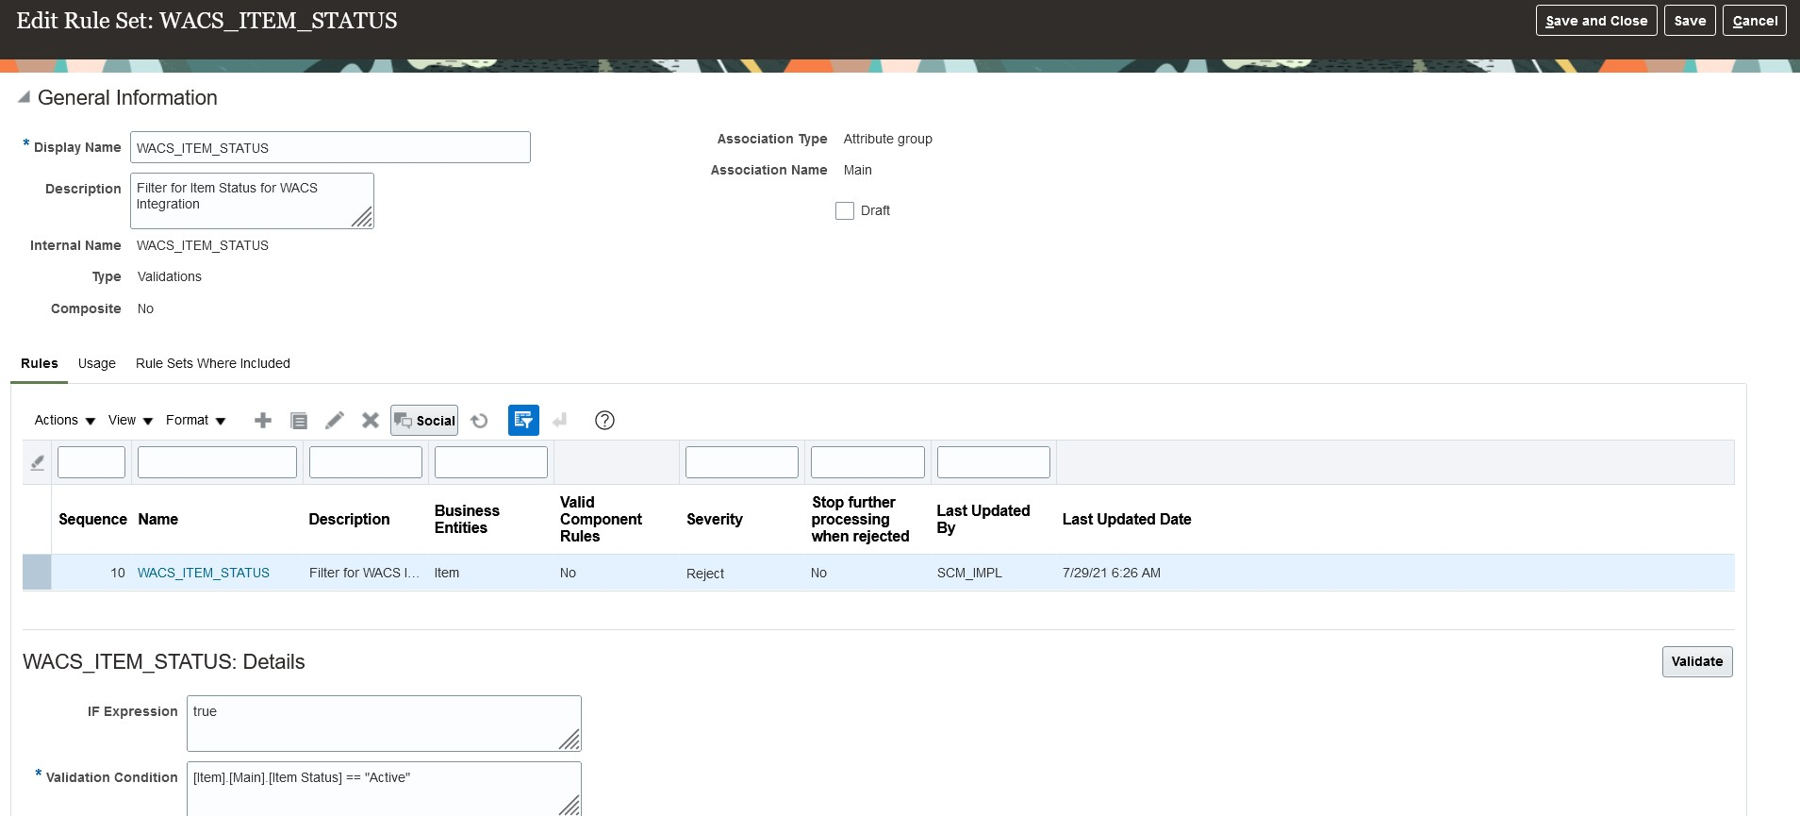Click the Save button

1690,21
